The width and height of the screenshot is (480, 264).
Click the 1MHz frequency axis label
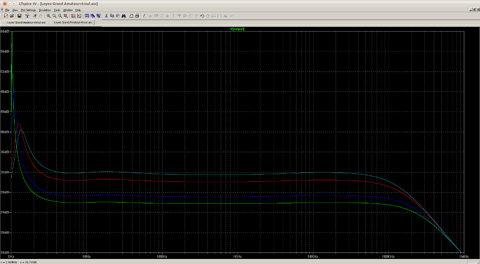tap(463, 256)
